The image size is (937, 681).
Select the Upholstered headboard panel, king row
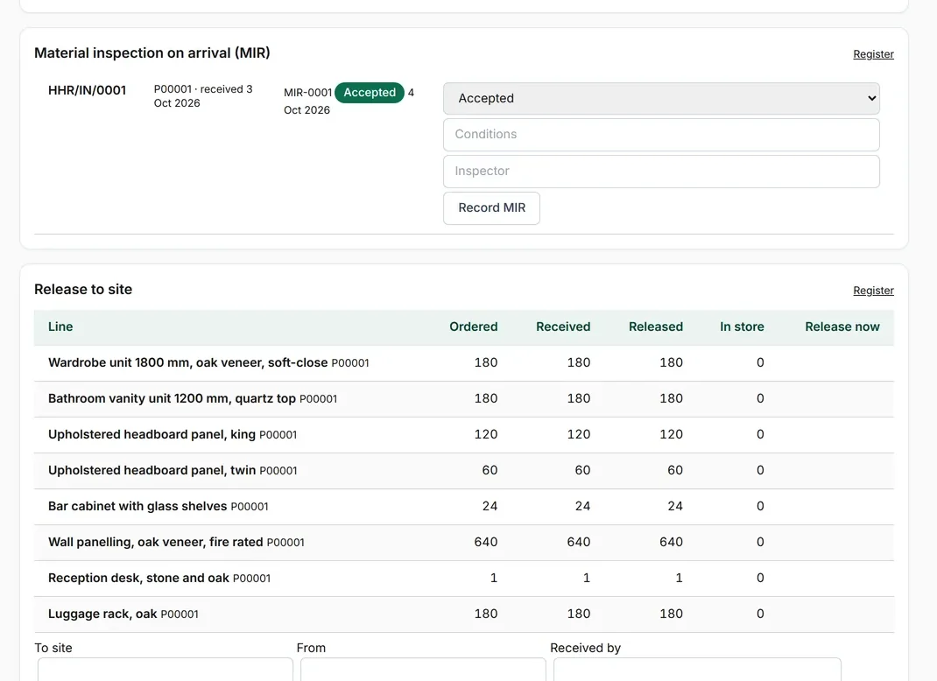[464, 435]
